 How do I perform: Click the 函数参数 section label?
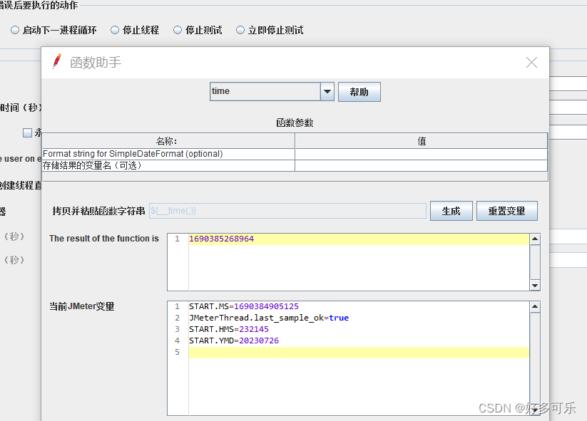pos(295,123)
